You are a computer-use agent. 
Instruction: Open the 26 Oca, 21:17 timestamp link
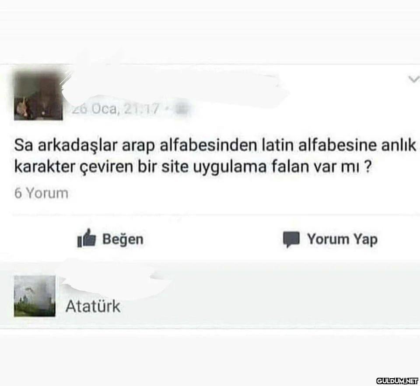tap(115, 109)
